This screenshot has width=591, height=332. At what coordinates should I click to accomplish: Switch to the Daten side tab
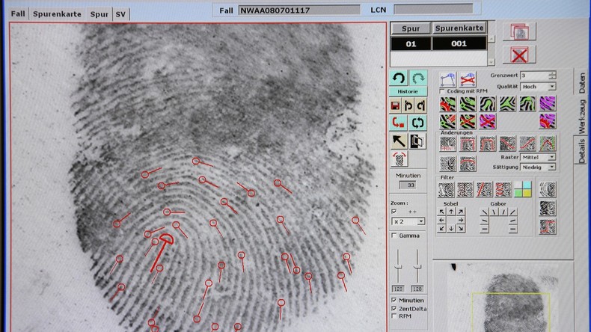pos(582,82)
